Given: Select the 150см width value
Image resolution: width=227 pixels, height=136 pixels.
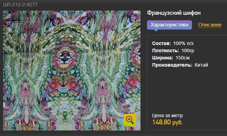Looking at the screenshot, I should coord(182,58).
